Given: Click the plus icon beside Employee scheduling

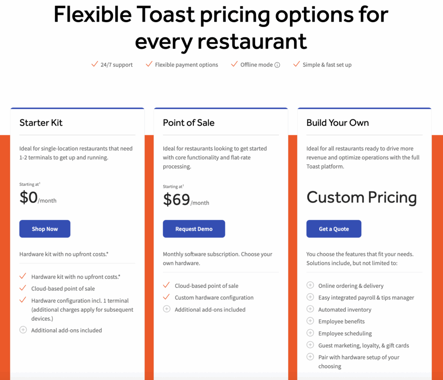Looking at the screenshot, I should (310, 333).
